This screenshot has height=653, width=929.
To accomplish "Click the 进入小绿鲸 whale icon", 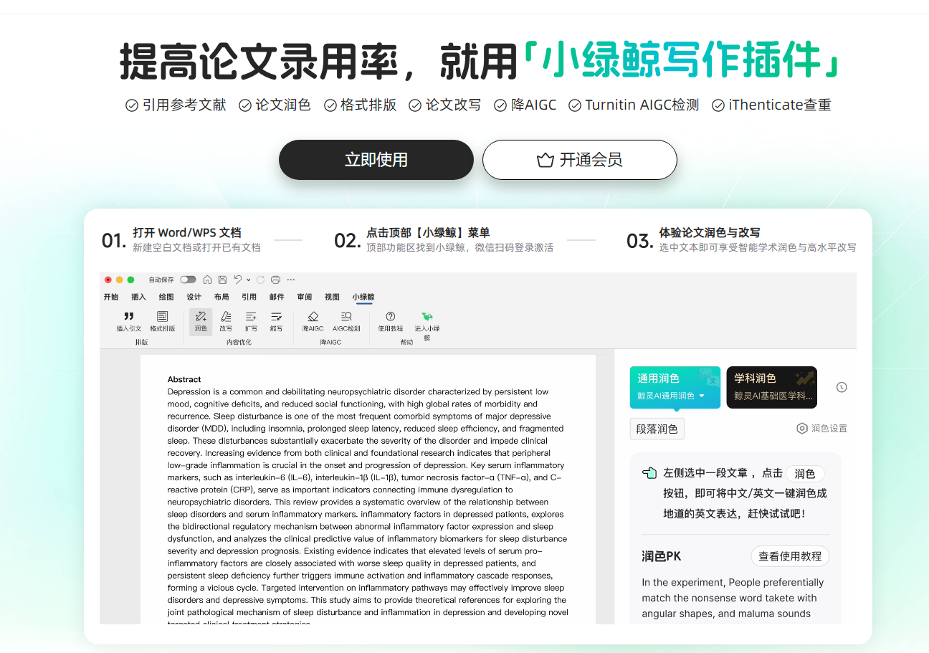I will [427, 316].
